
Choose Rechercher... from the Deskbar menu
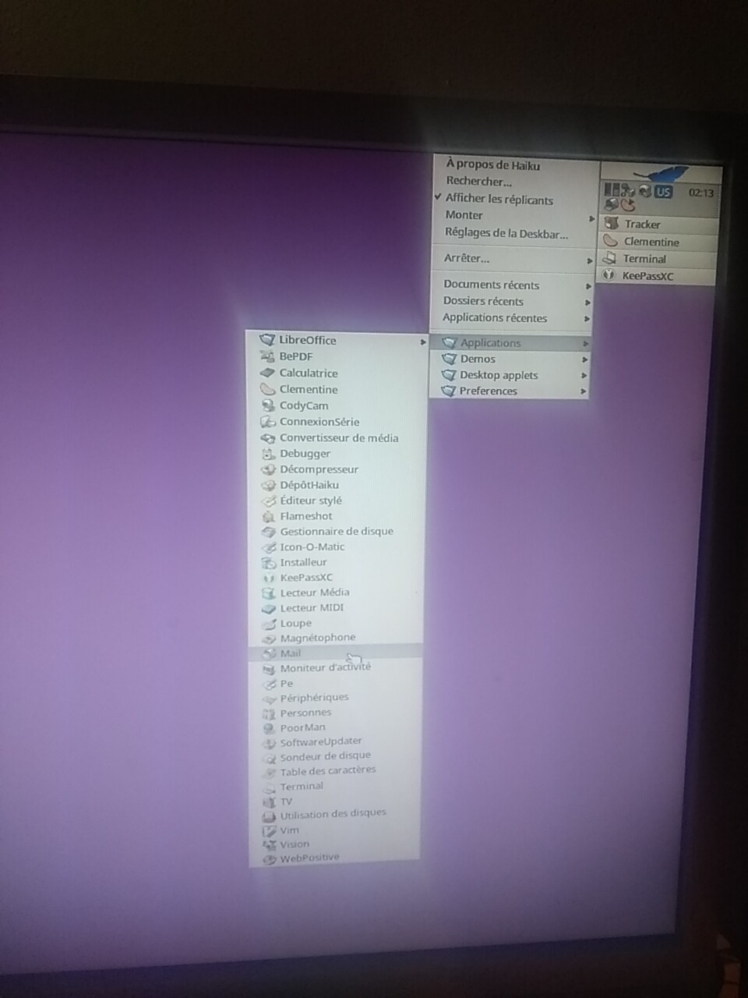point(478,181)
